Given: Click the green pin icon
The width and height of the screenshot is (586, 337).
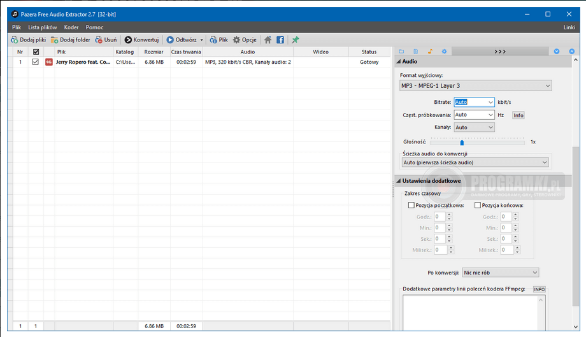Looking at the screenshot, I should pyautogui.click(x=296, y=40).
